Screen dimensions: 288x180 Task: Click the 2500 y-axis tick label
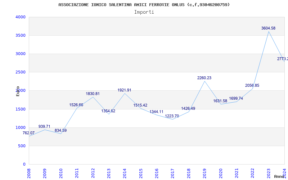(21, 72)
